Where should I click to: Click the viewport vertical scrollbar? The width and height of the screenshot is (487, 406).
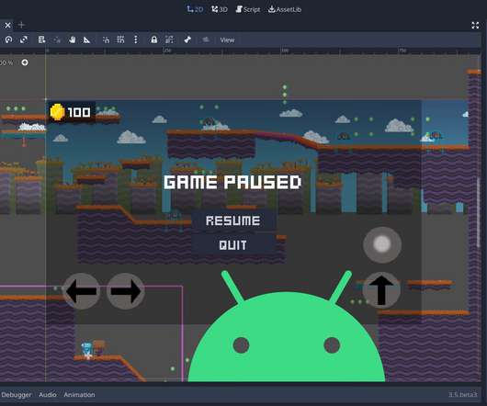pyautogui.click(x=479, y=213)
